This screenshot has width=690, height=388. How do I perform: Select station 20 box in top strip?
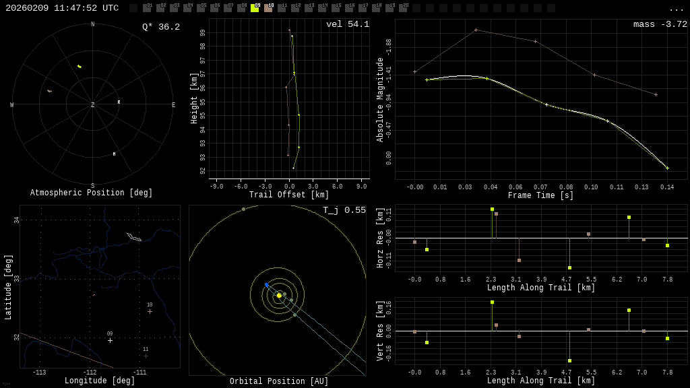tap(403, 8)
